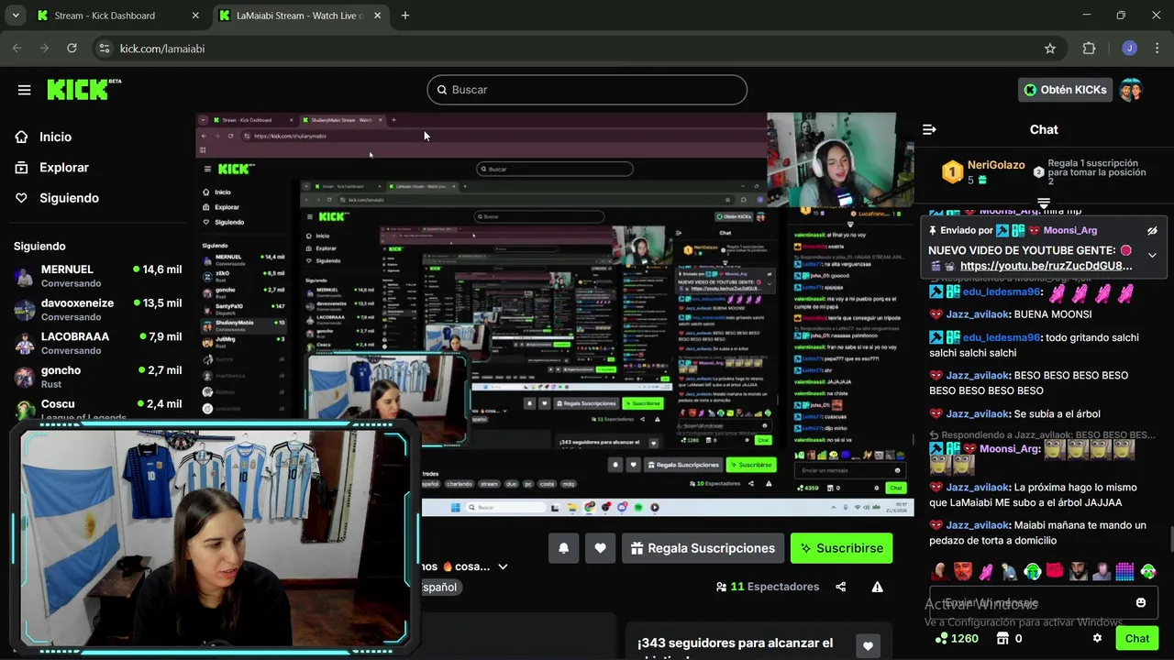The height and width of the screenshot is (660, 1174).
Task: Focus the Buscar search field
Action: coord(587,90)
